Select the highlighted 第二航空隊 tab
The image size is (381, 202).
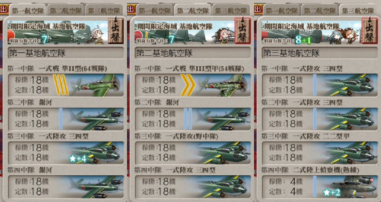[x=193, y=11]
